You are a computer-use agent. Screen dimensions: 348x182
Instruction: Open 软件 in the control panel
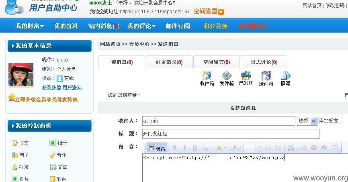click(58, 179)
